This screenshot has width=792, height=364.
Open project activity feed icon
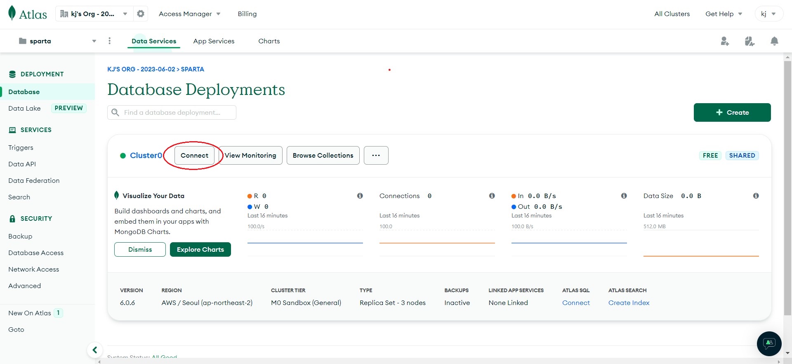(x=750, y=41)
